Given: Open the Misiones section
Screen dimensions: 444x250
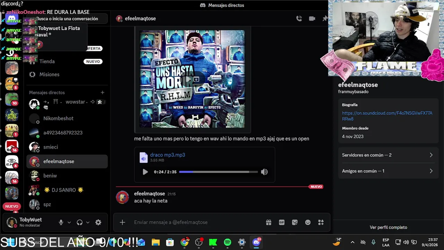Looking at the screenshot, I should click(x=67, y=74).
